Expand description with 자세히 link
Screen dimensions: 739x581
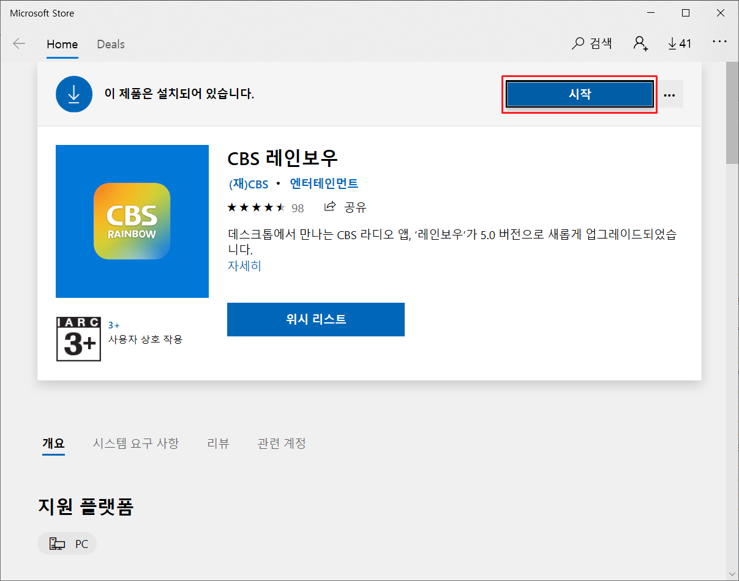(244, 266)
